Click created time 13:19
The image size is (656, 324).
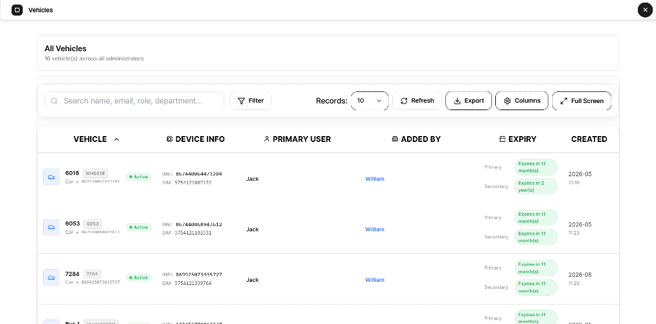(x=574, y=183)
